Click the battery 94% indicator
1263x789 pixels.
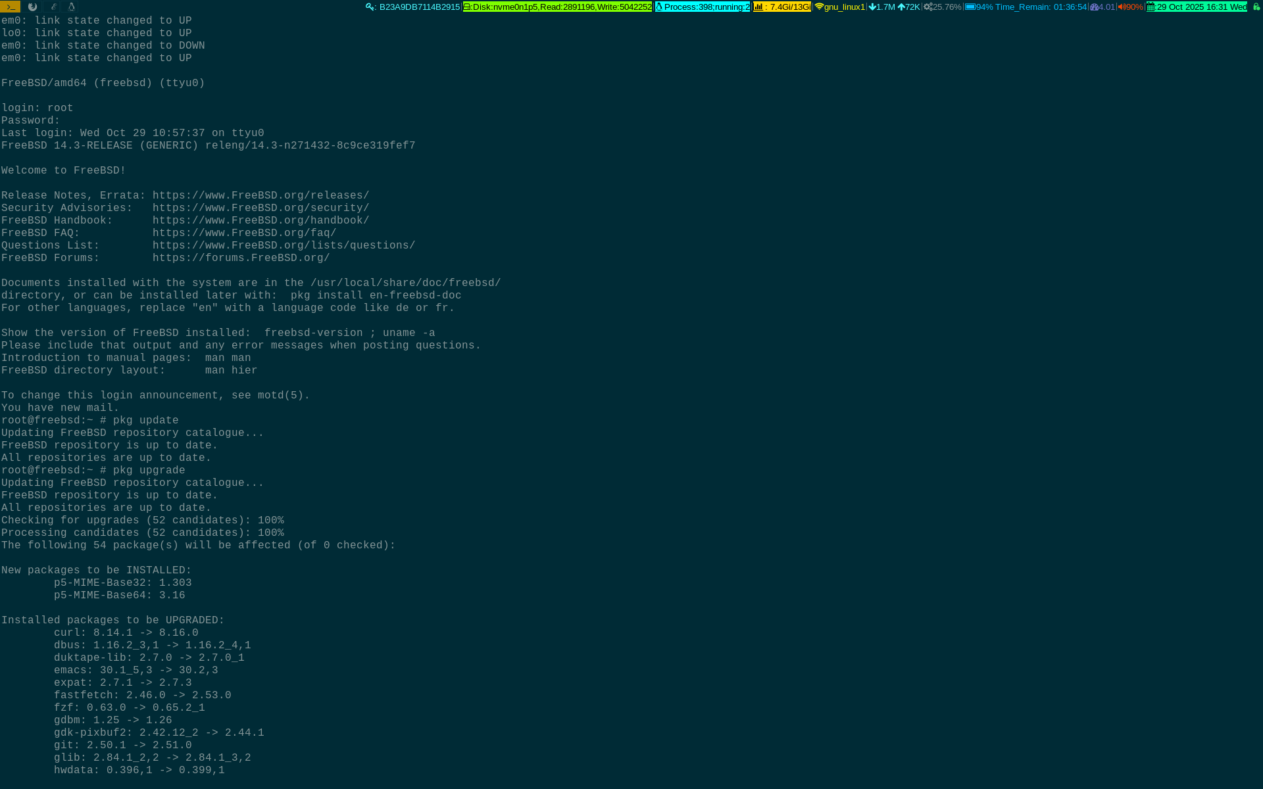click(x=979, y=7)
